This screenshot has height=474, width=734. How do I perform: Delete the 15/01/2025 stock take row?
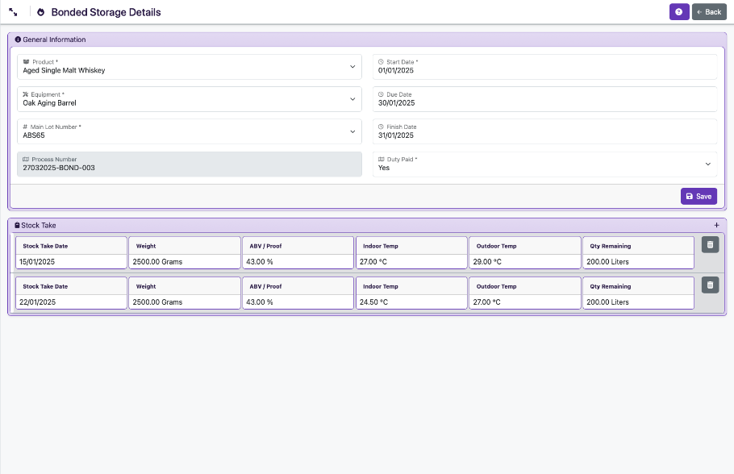(710, 245)
